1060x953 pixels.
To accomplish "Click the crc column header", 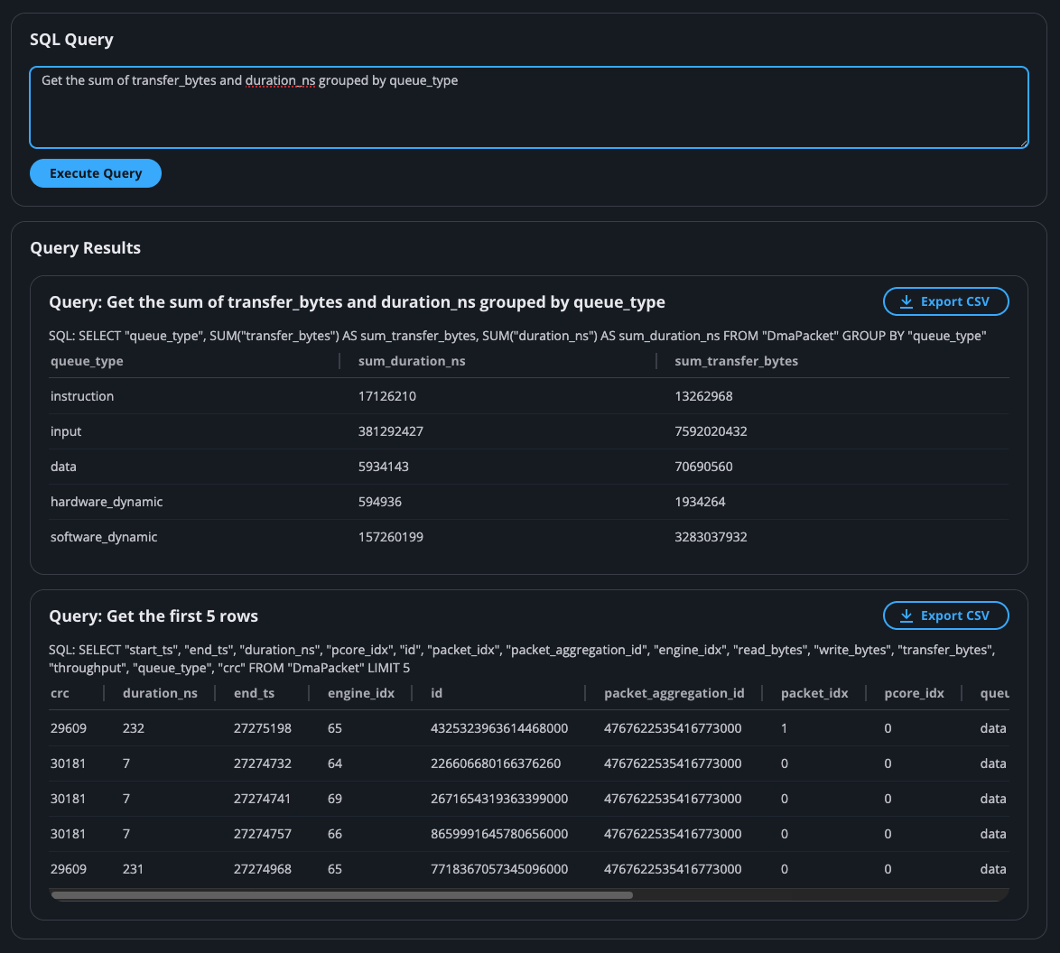I will 60,693.
